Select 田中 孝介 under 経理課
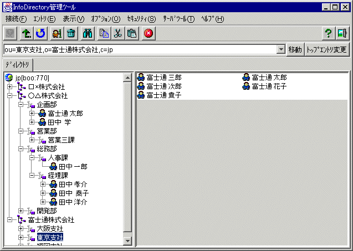The image size is (353, 251). 73,185
